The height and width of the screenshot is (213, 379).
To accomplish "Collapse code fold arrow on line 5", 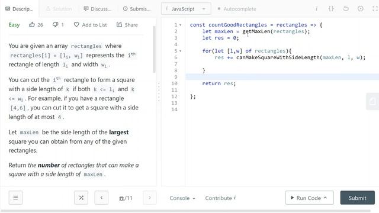I will pos(180,51).
